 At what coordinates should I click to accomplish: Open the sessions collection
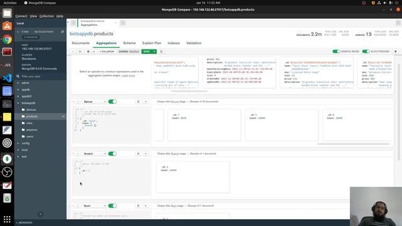coord(32,130)
